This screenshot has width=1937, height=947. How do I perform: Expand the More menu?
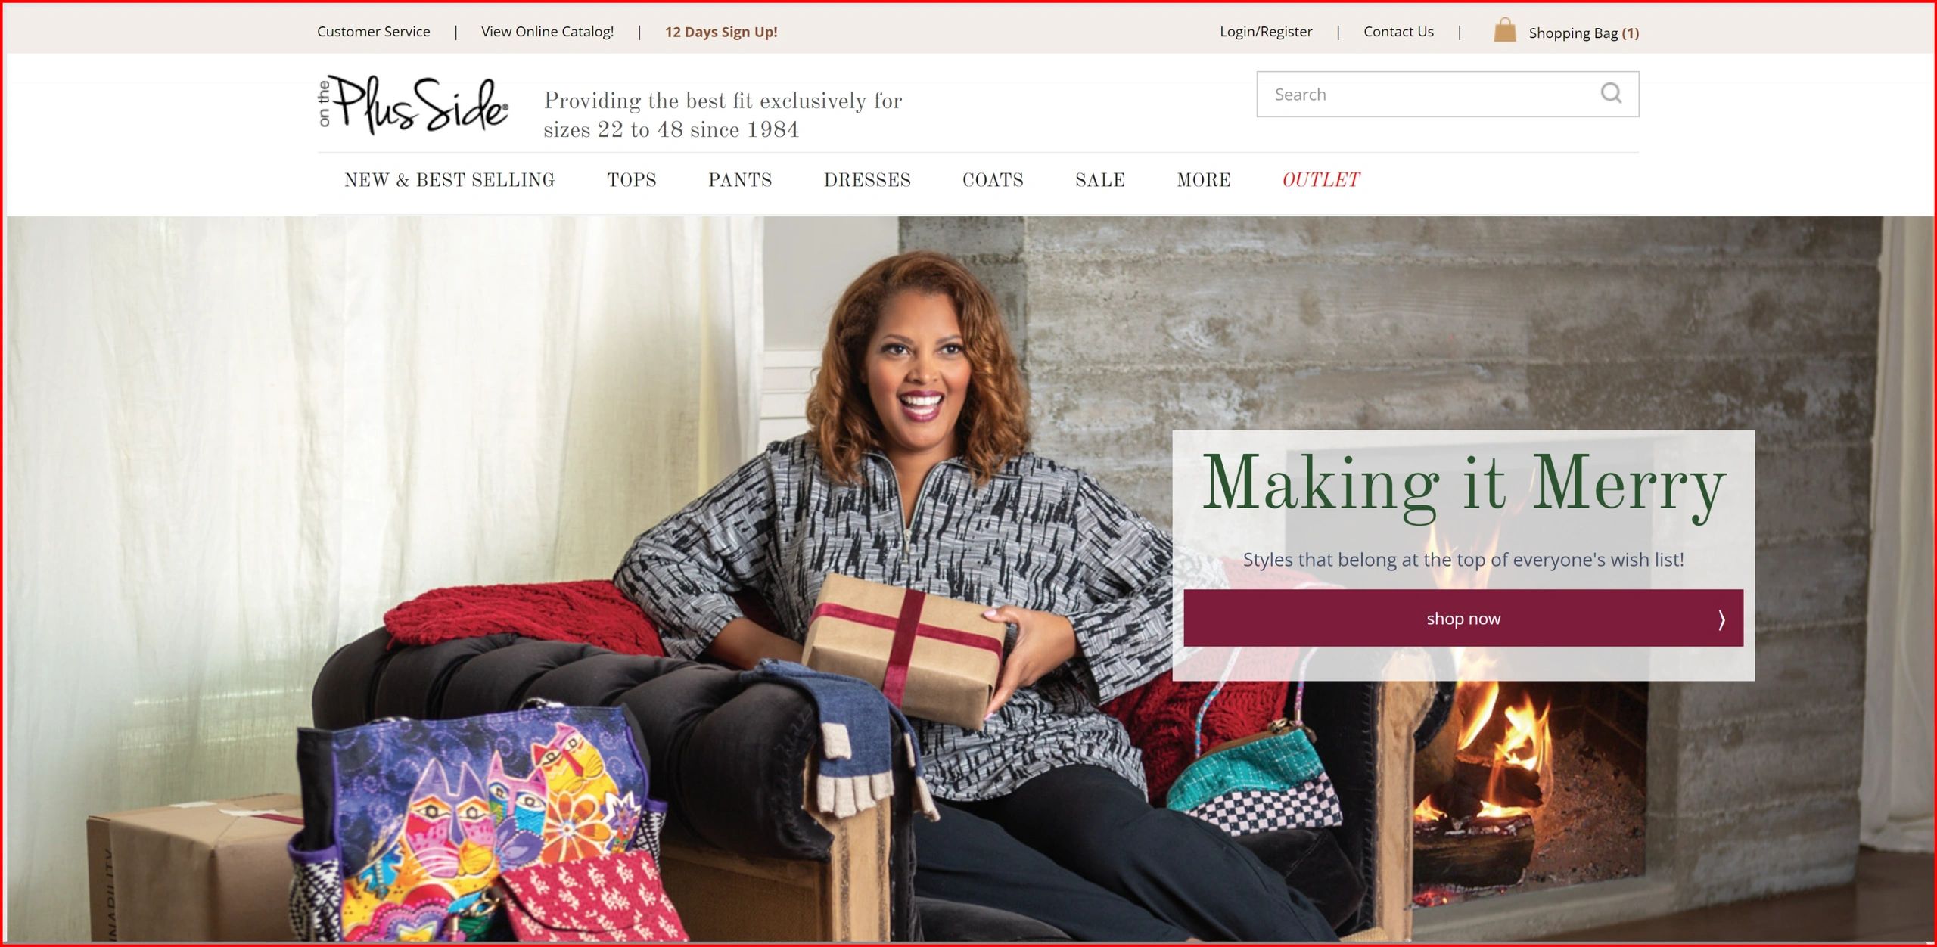pyautogui.click(x=1204, y=180)
